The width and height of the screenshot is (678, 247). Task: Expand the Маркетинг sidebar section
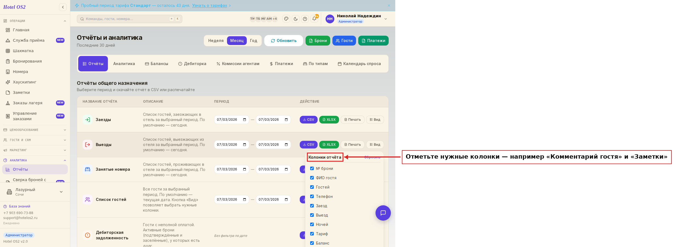pyautogui.click(x=35, y=150)
